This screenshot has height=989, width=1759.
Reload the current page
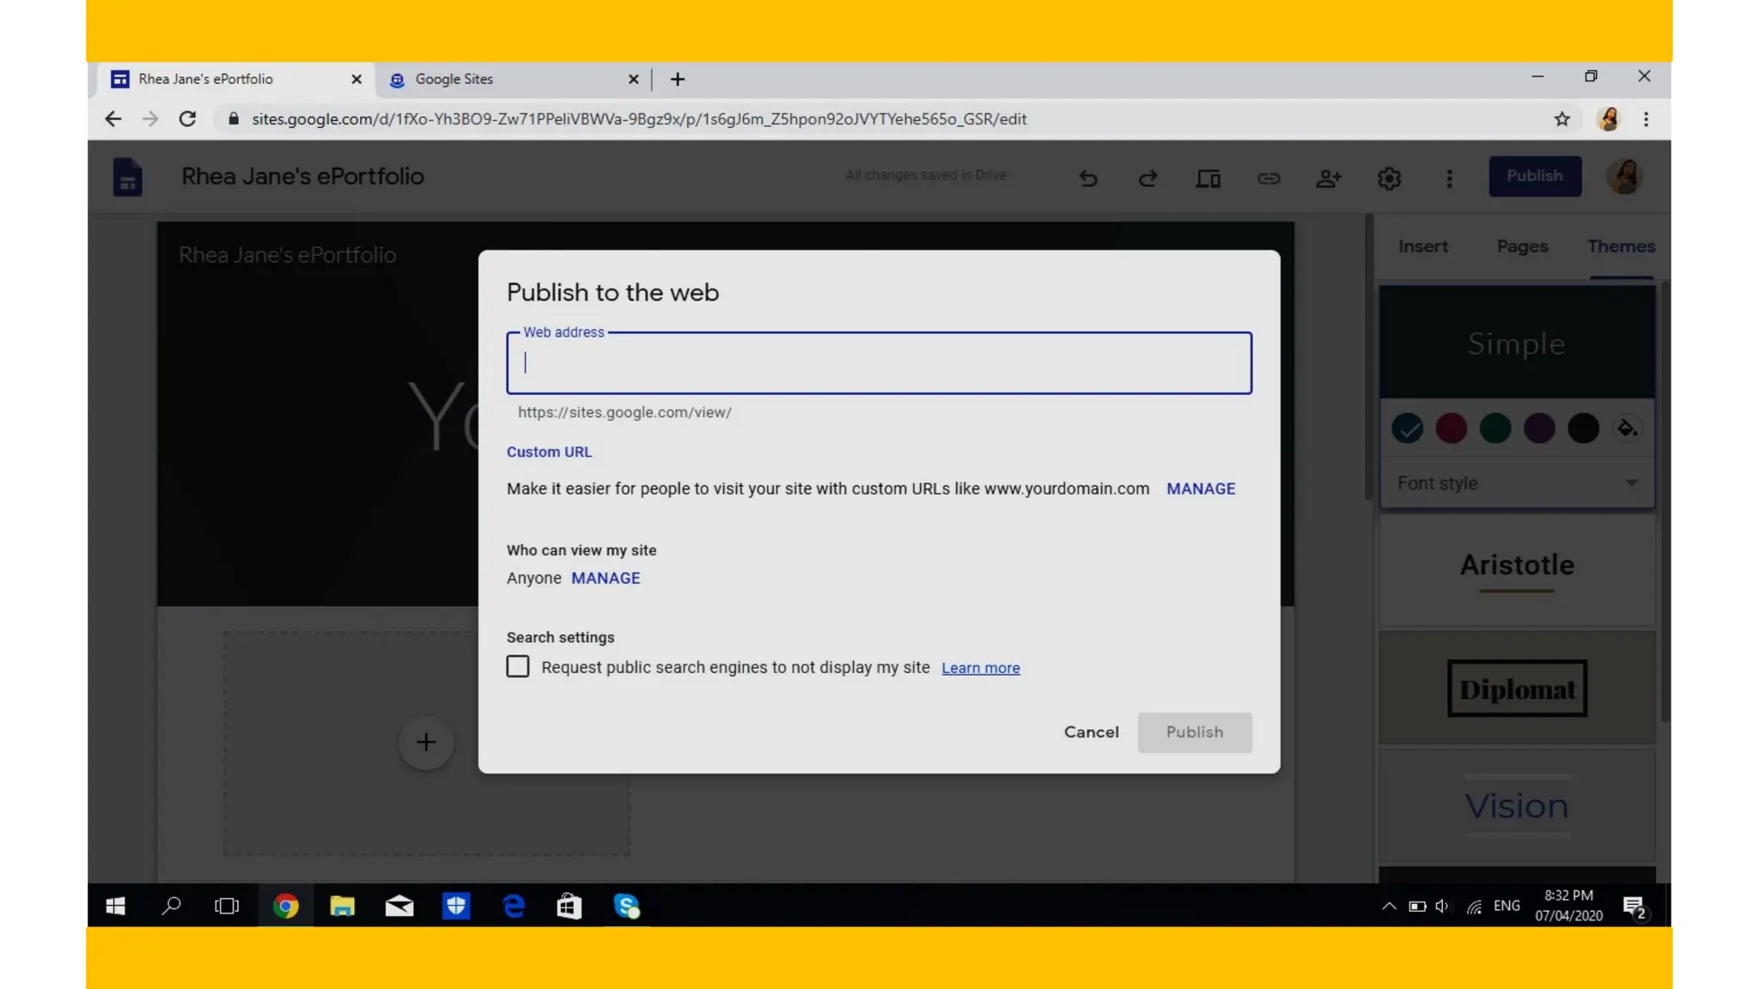click(187, 119)
